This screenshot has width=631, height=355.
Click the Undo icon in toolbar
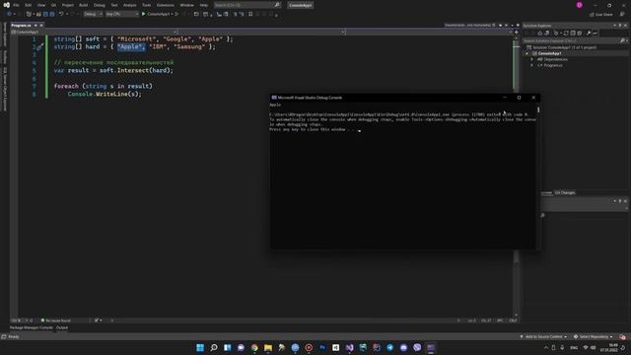coord(61,14)
